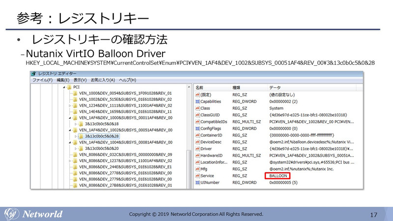Select the BALLOON data of Service
Viewport: 393px width, 221px height.
coord(278,176)
